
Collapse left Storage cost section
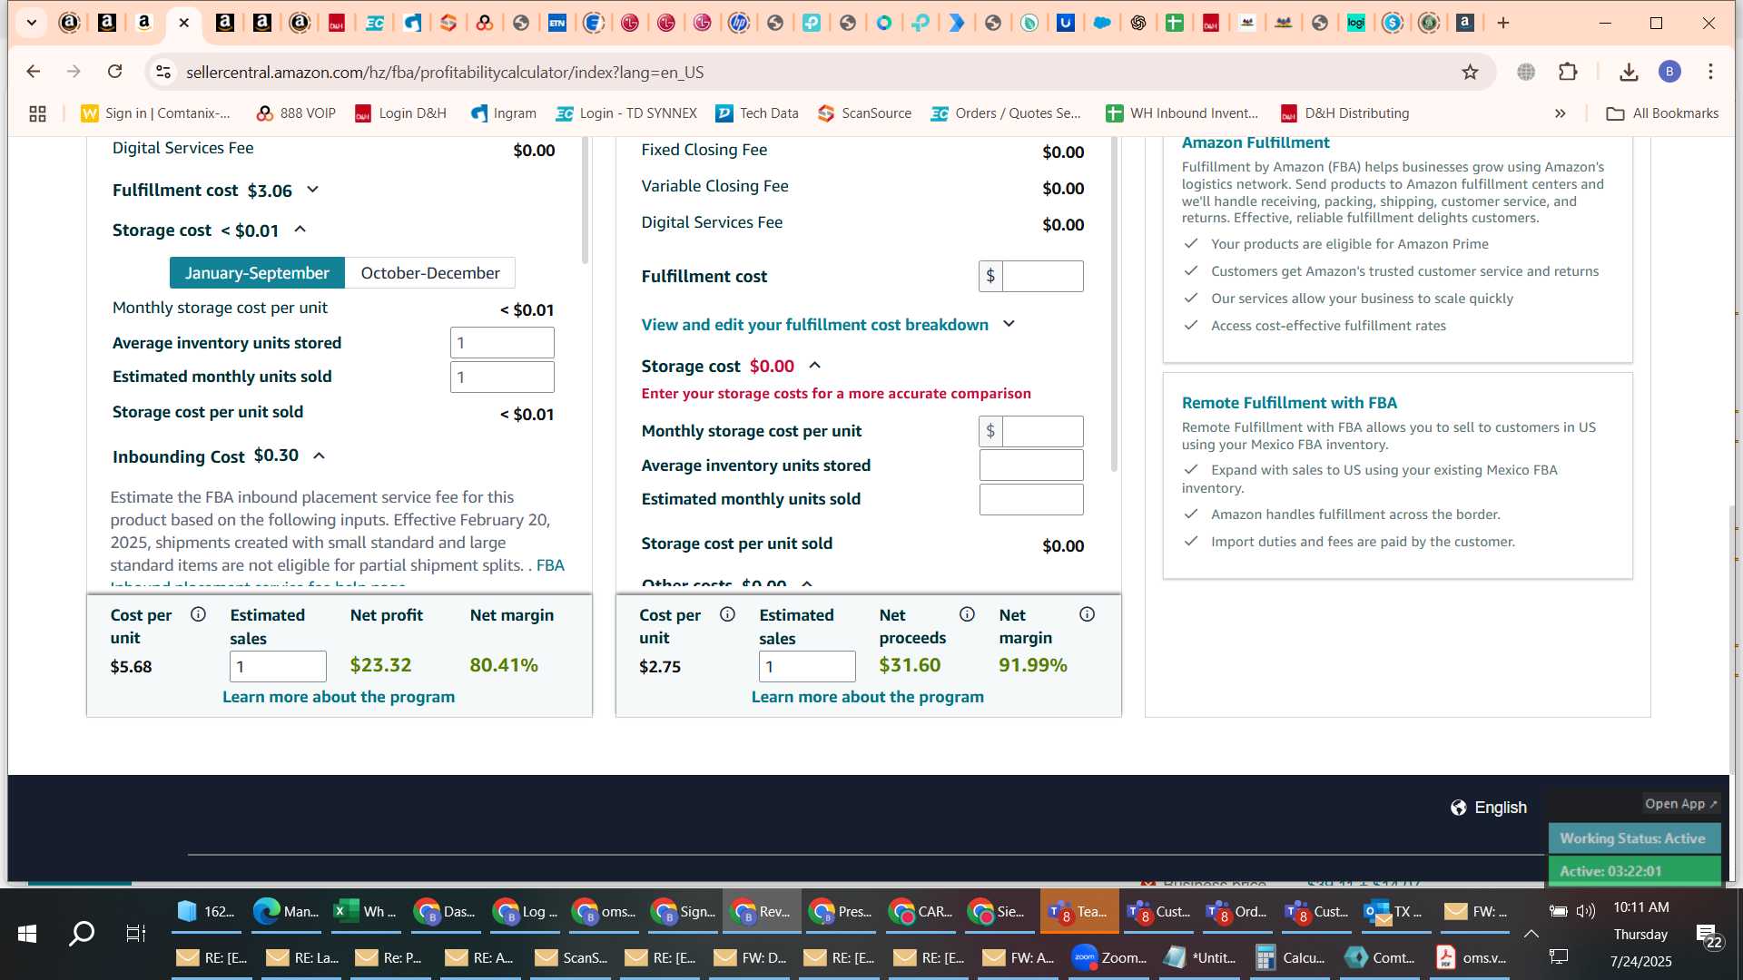(300, 230)
